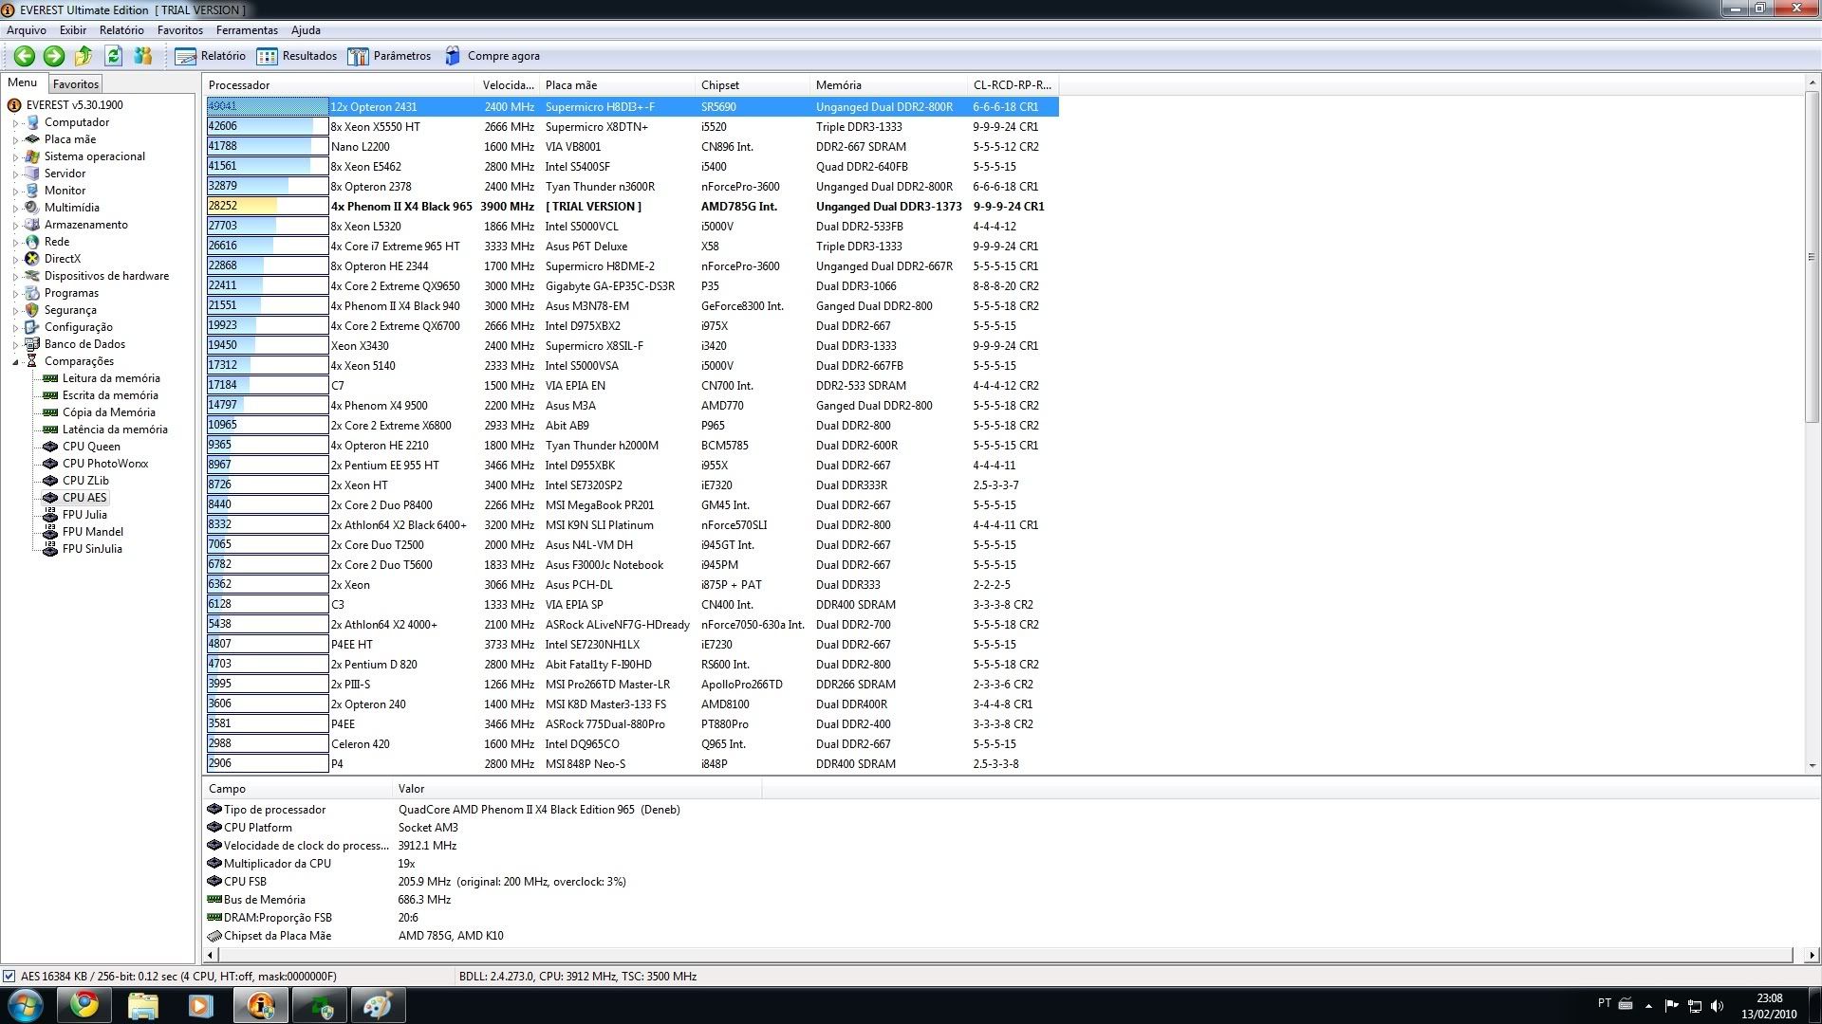Select the CPU Queen benchmark

[93, 446]
